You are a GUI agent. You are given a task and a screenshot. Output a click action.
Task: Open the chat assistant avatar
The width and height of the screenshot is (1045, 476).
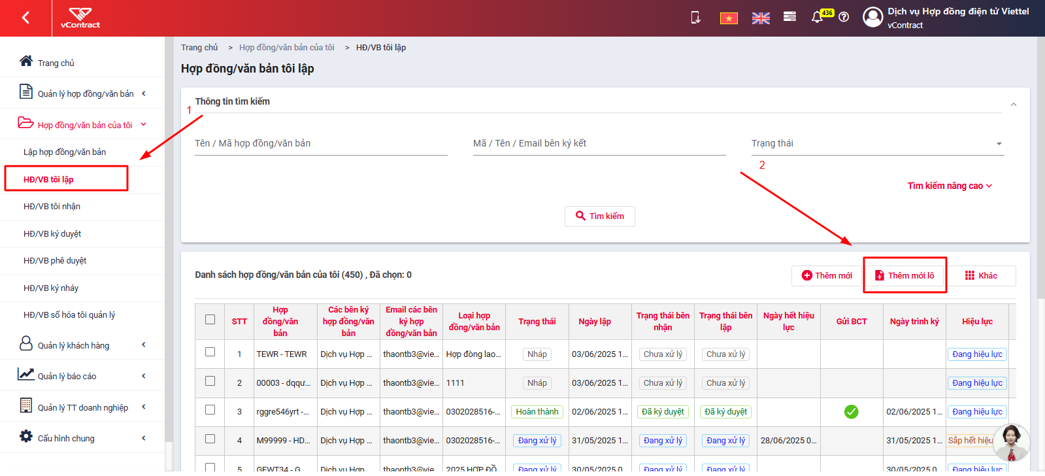pos(1011,443)
